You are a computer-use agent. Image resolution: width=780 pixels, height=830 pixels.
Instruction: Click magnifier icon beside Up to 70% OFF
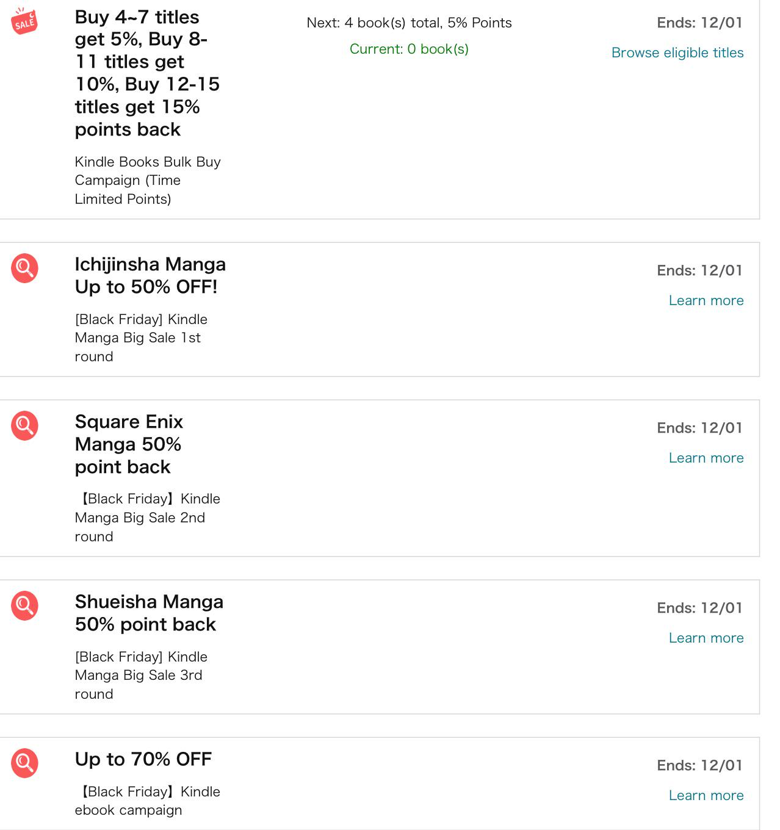24,763
